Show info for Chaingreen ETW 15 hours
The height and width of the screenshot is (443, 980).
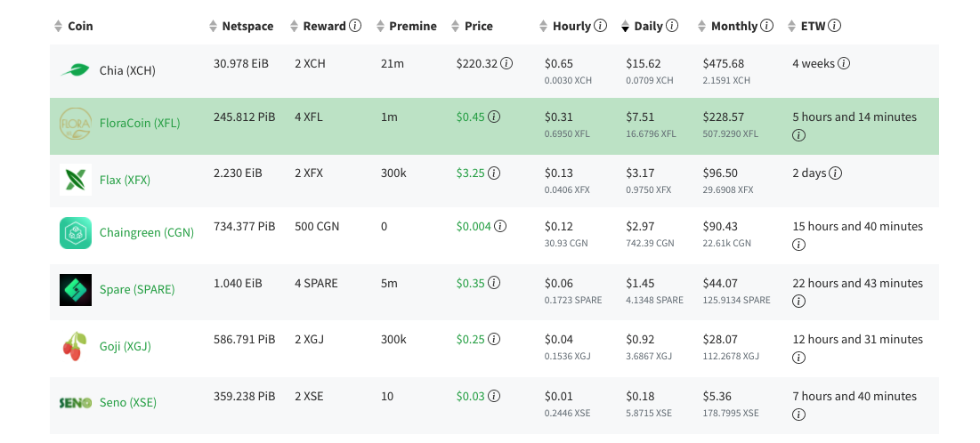pos(798,245)
